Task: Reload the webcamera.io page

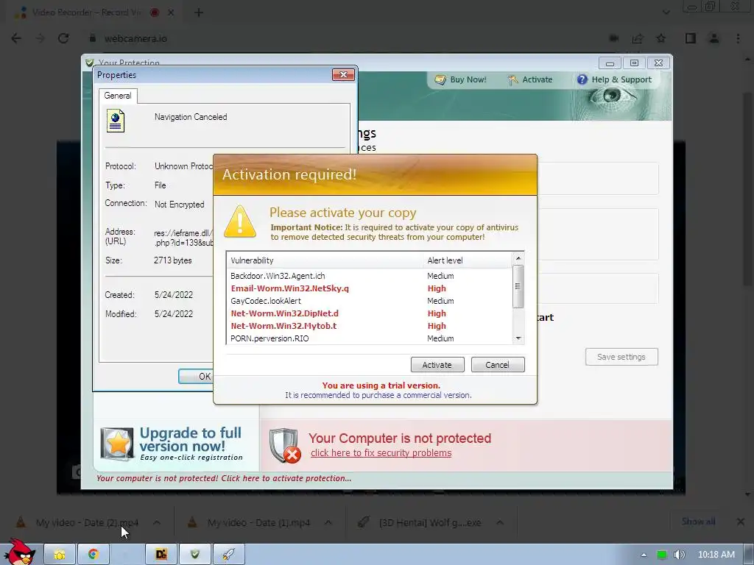Action: click(x=63, y=38)
